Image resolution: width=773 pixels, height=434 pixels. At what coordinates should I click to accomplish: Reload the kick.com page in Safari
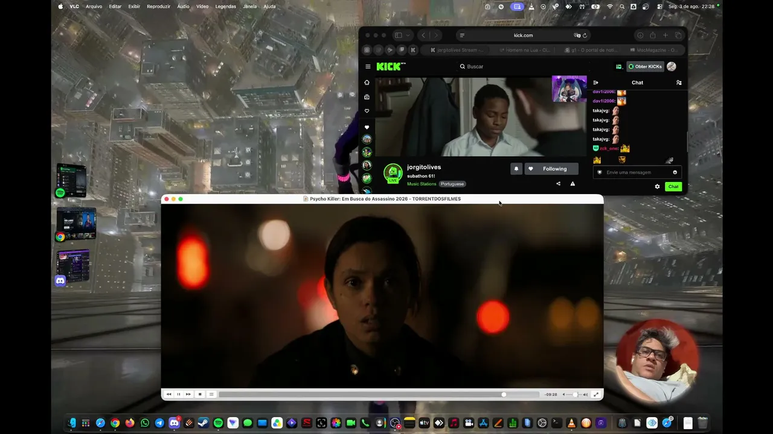585,36
